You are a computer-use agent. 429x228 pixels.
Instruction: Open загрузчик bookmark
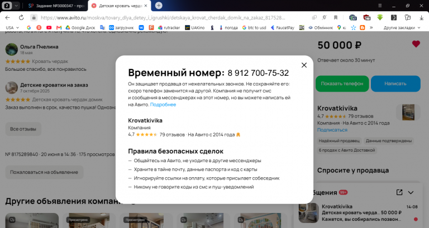pos(121,27)
